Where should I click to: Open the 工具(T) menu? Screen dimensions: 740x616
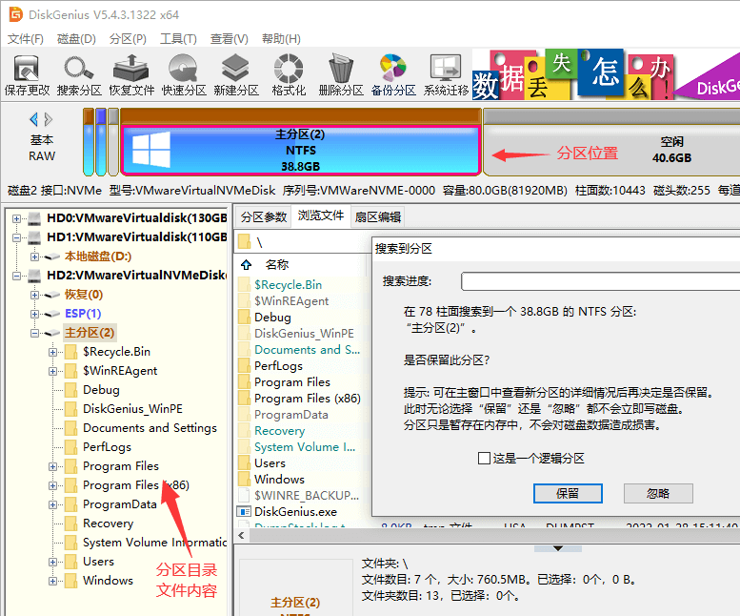177,39
